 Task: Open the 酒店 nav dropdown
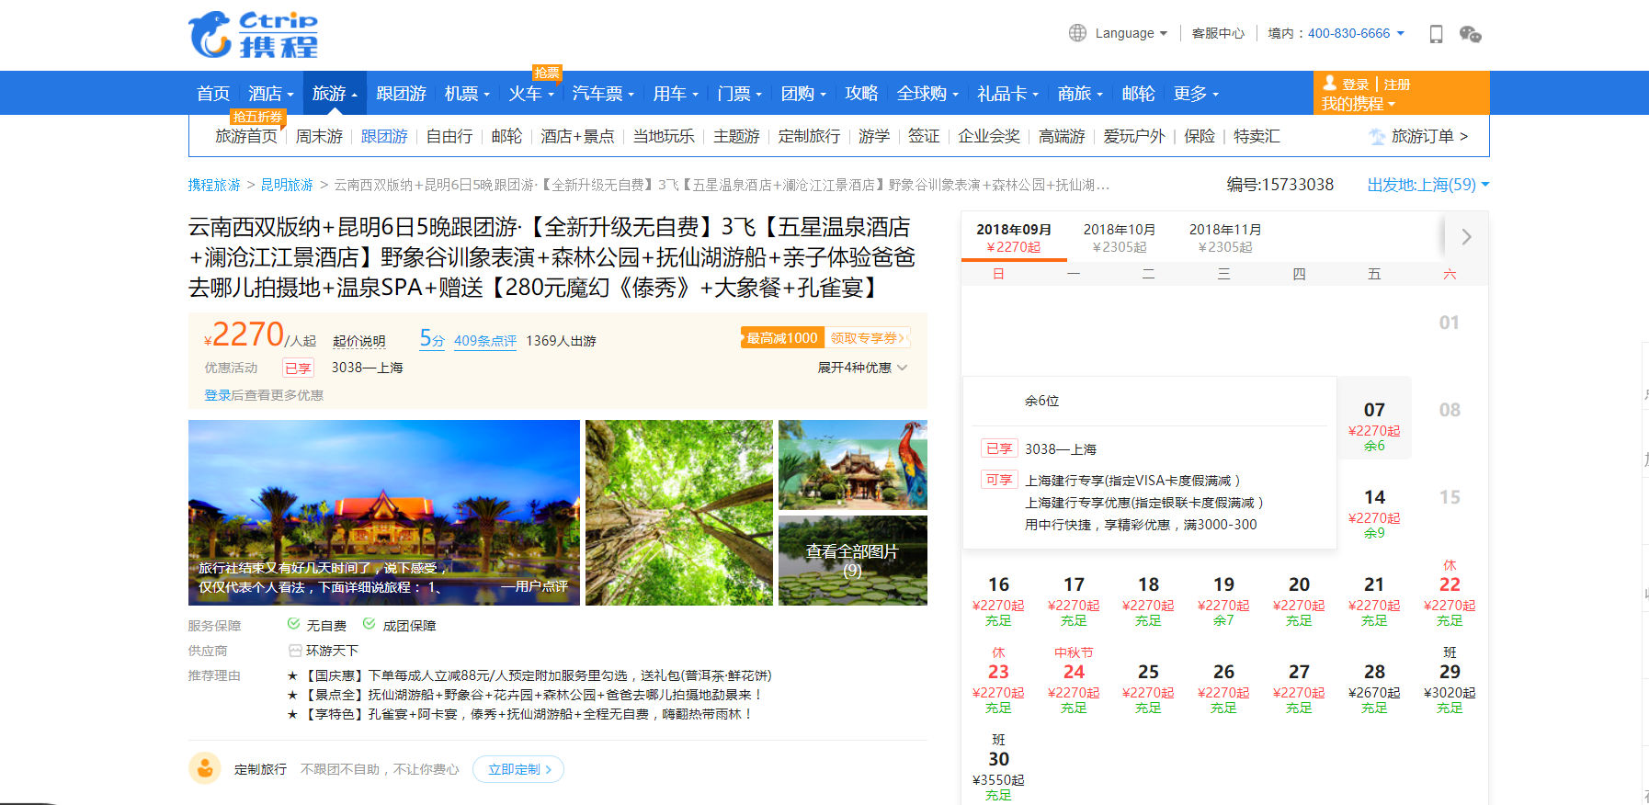coord(270,93)
